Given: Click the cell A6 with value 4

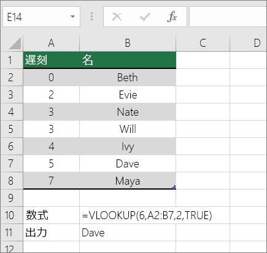Looking at the screenshot, I should pyautogui.click(x=51, y=147).
